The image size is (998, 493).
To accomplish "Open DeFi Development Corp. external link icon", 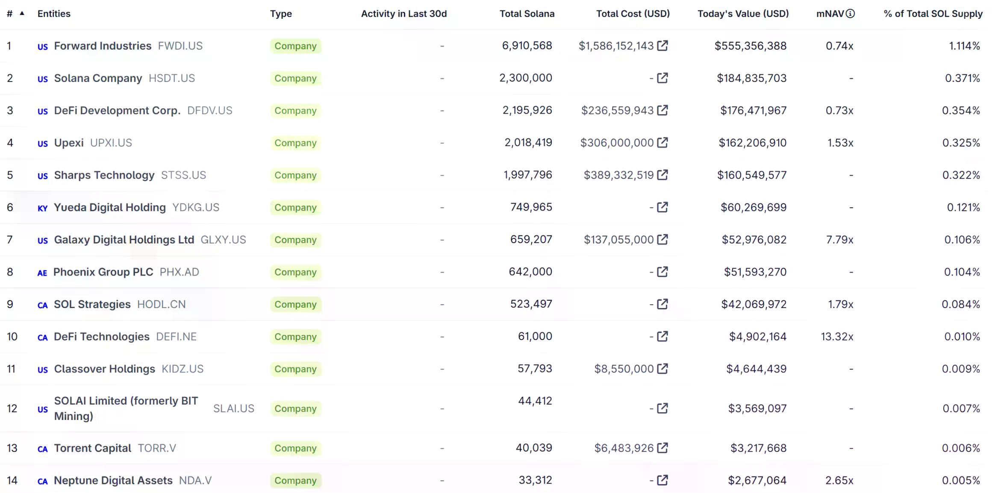I will click(x=662, y=110).
